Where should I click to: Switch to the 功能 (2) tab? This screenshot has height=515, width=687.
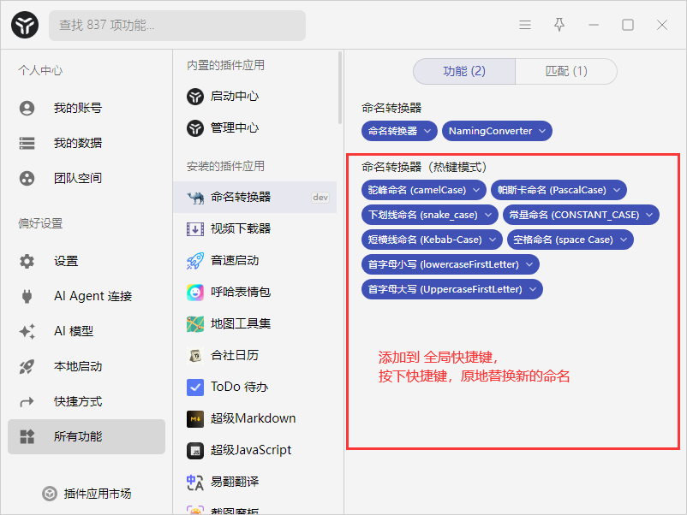(x=464, y=71)
